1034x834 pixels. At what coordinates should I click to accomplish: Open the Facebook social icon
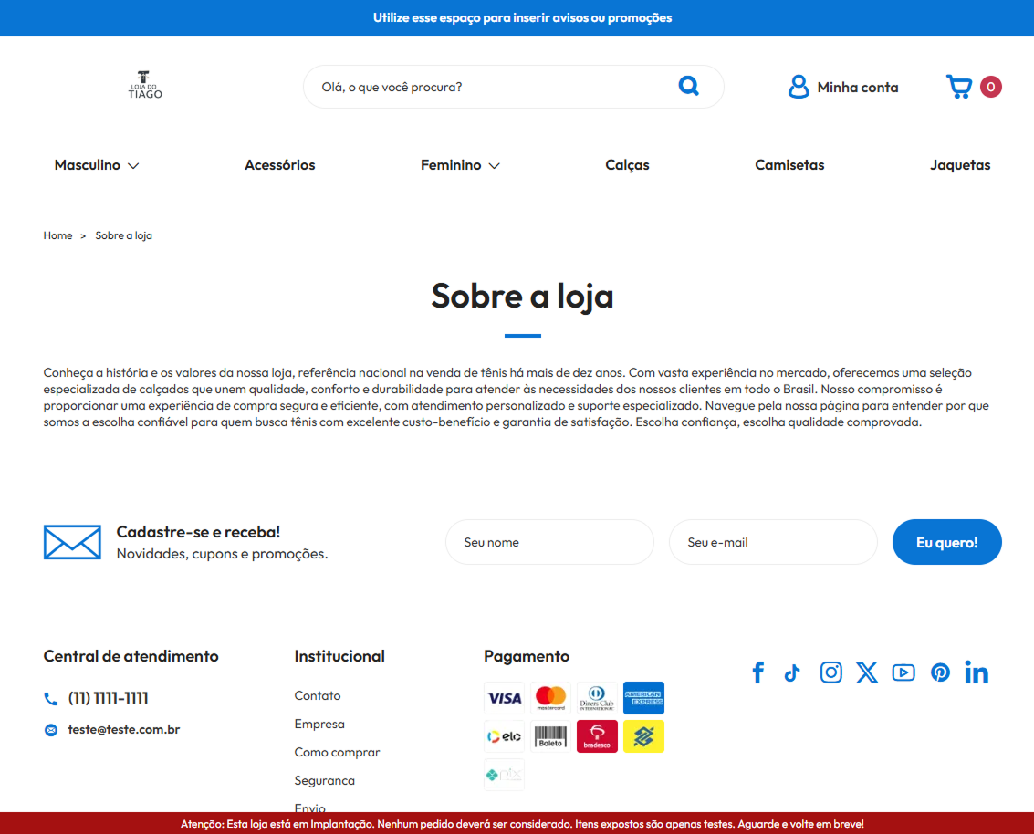(758, 672)
